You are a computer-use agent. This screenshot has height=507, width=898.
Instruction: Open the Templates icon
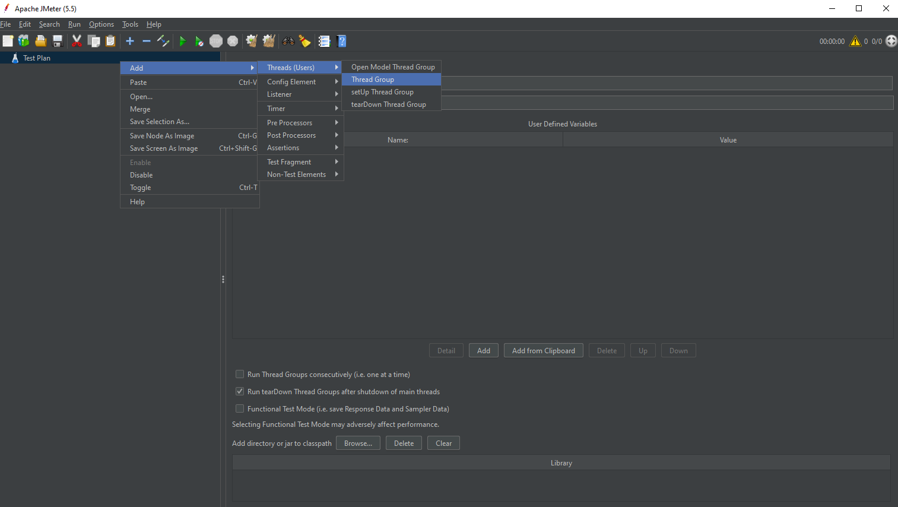click(x=24, y=41)
